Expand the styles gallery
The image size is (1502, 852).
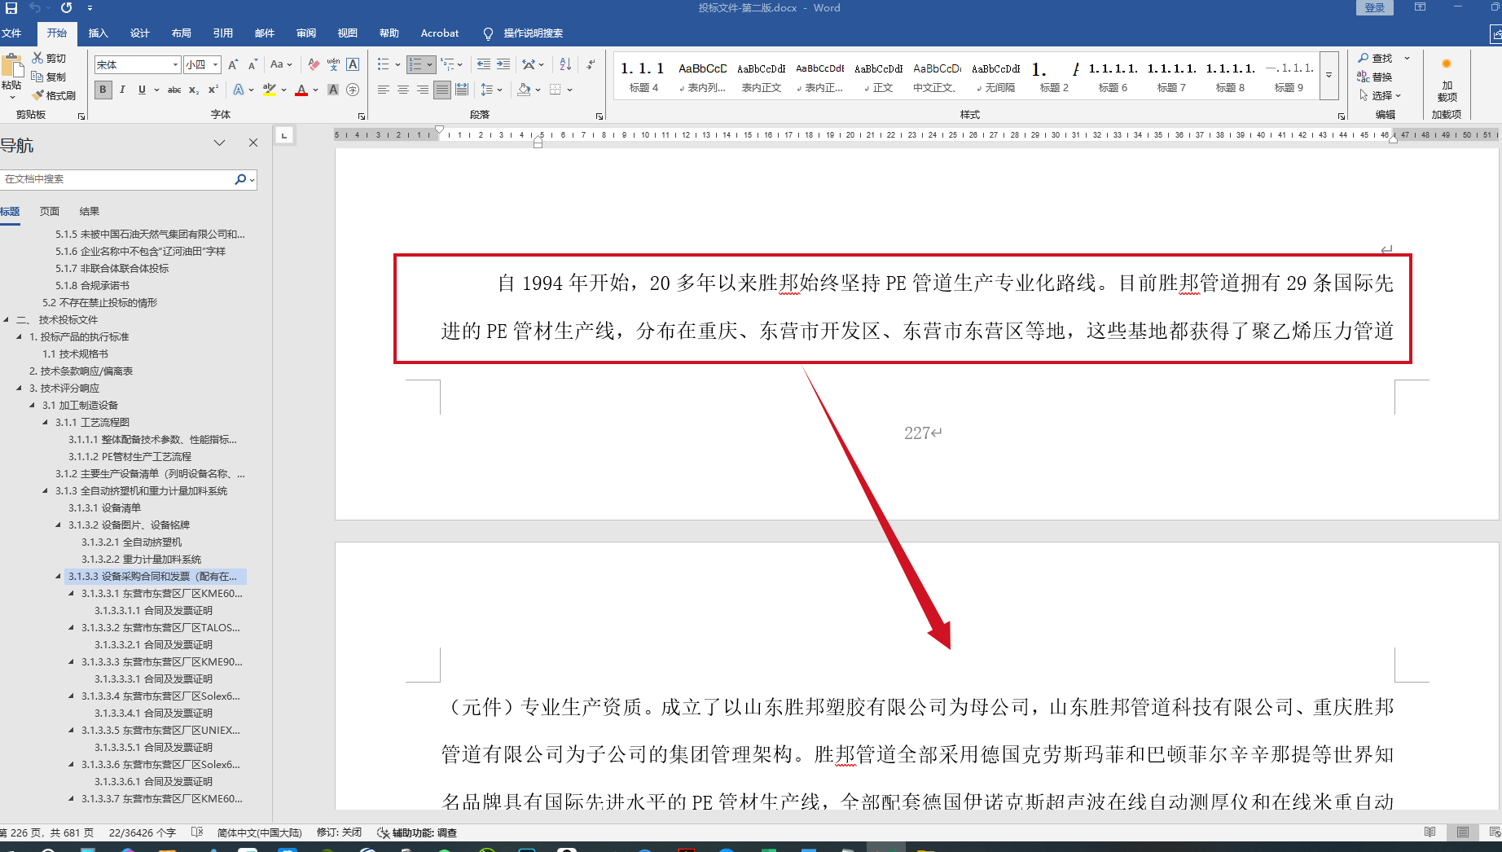tap(1329, 75)
